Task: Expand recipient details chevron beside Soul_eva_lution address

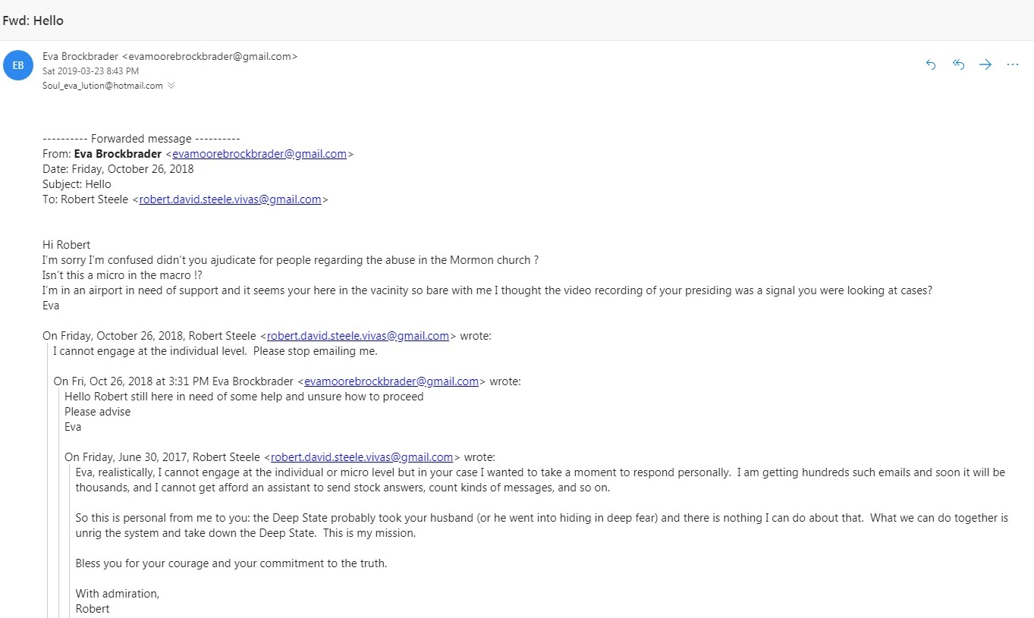Action: click(171, 86)
